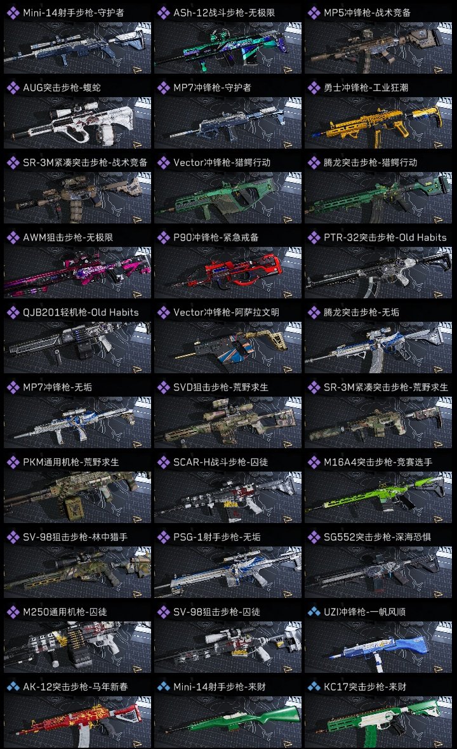
Task: Click purple rarity icon beside 勇士冲锋枪-工业狂潮
Action: point(314,88)
